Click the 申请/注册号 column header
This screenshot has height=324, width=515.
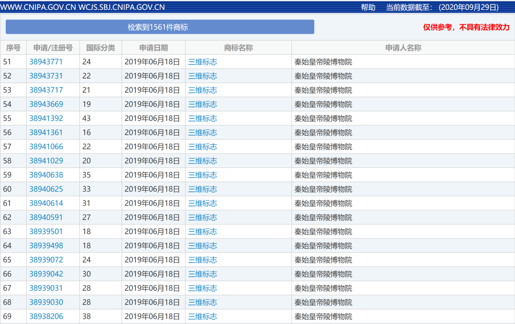53,48
